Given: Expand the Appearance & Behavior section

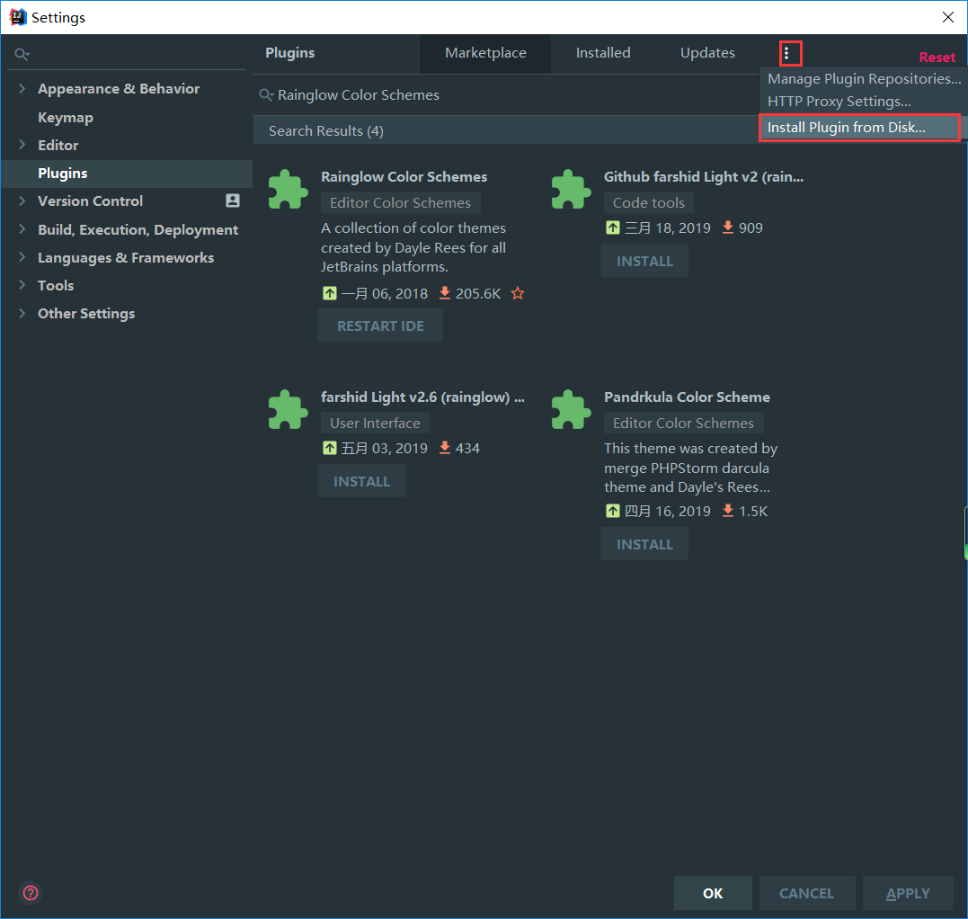Looking at the screenshot, I should pos(22,89).
